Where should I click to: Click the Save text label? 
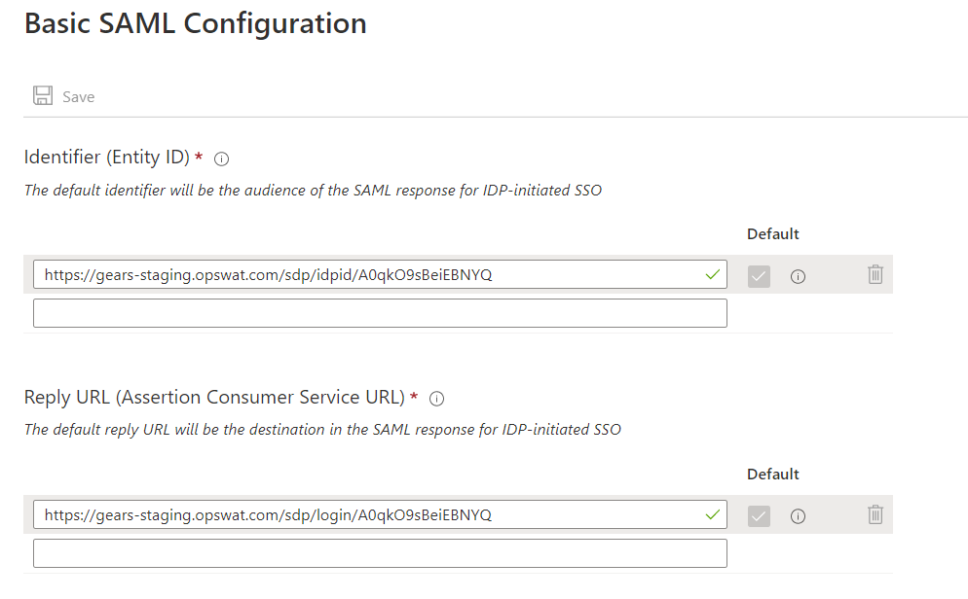[x=79, y=96]
